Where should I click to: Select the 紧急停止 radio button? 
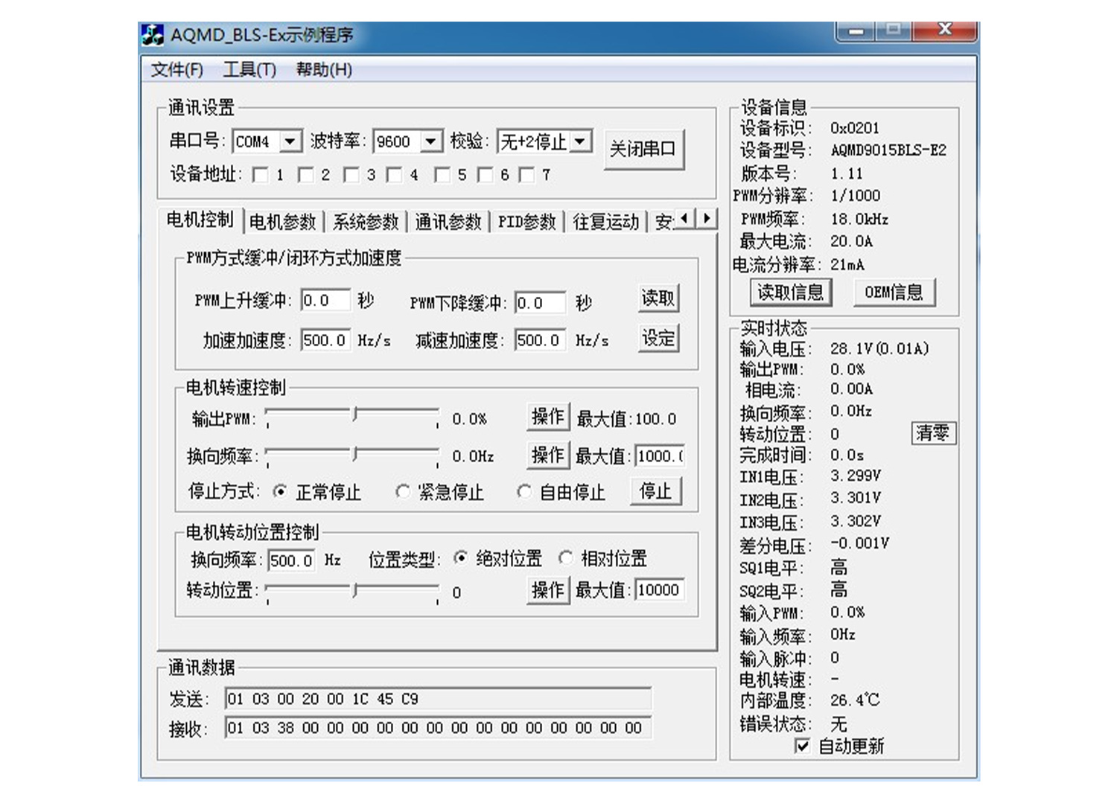(403, 491)
